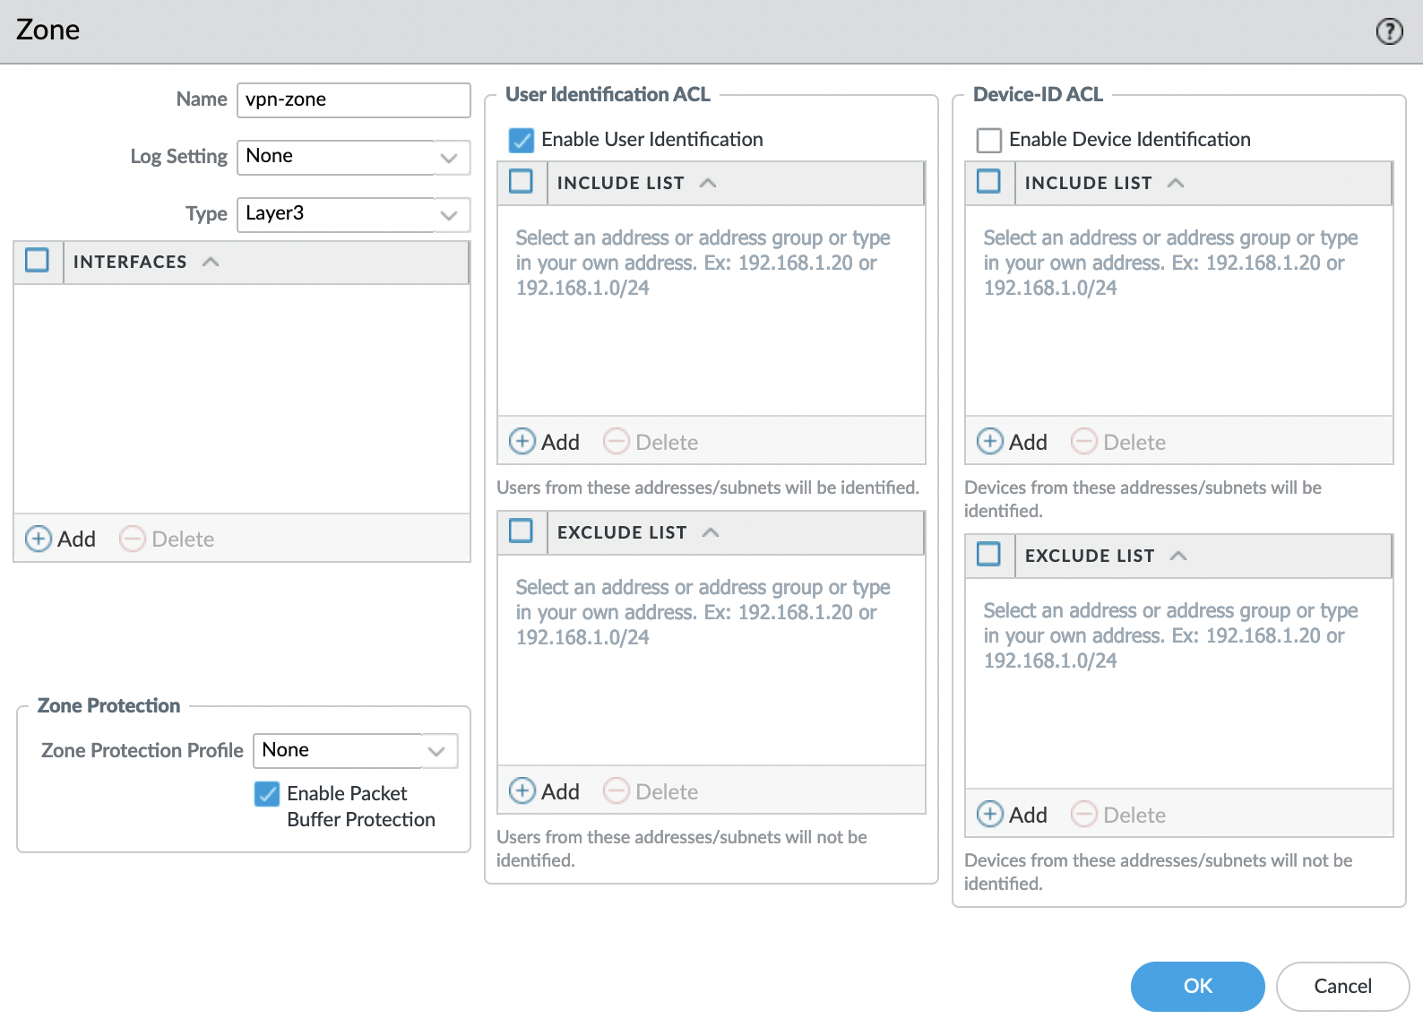Confirm the zone with OK
This screenshot has height=1036, width=1423.
click(x=1197, y=986)
